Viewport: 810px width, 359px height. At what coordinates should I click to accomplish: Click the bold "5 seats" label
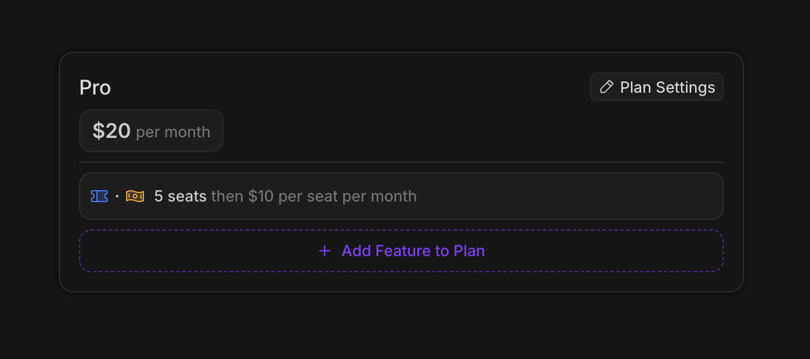tap(180, 196)
